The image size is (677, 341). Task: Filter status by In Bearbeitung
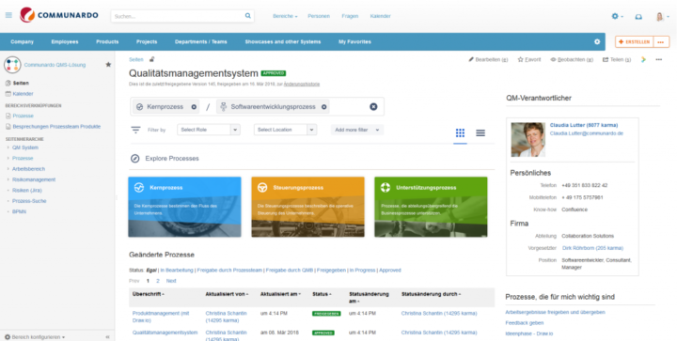coord(177,271)
